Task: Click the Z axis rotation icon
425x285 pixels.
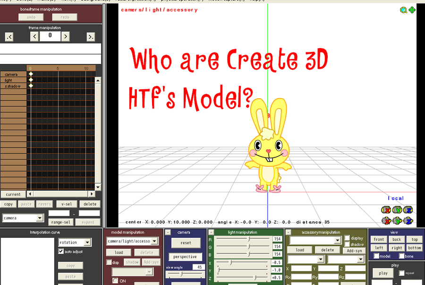Action: pos(408,210)
